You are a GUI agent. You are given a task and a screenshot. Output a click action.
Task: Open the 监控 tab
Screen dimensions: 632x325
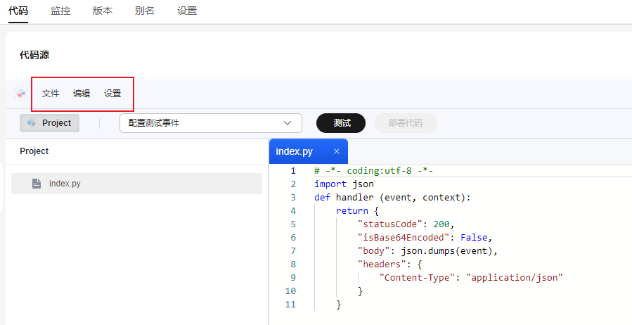click(60, 11)
